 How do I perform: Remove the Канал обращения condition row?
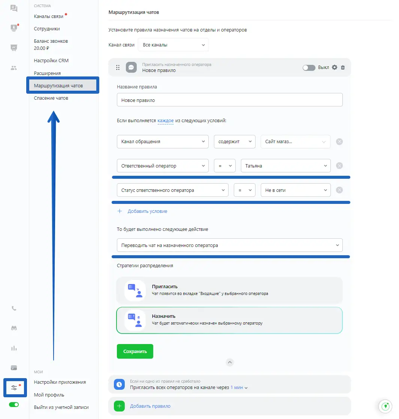(x=339, y=142)
